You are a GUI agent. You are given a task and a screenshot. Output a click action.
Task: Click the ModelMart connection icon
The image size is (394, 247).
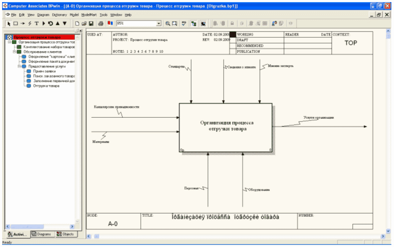tap(203, 24)
